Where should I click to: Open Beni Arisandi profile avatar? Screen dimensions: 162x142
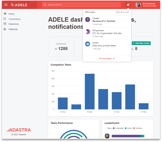[x=138, y=5]
